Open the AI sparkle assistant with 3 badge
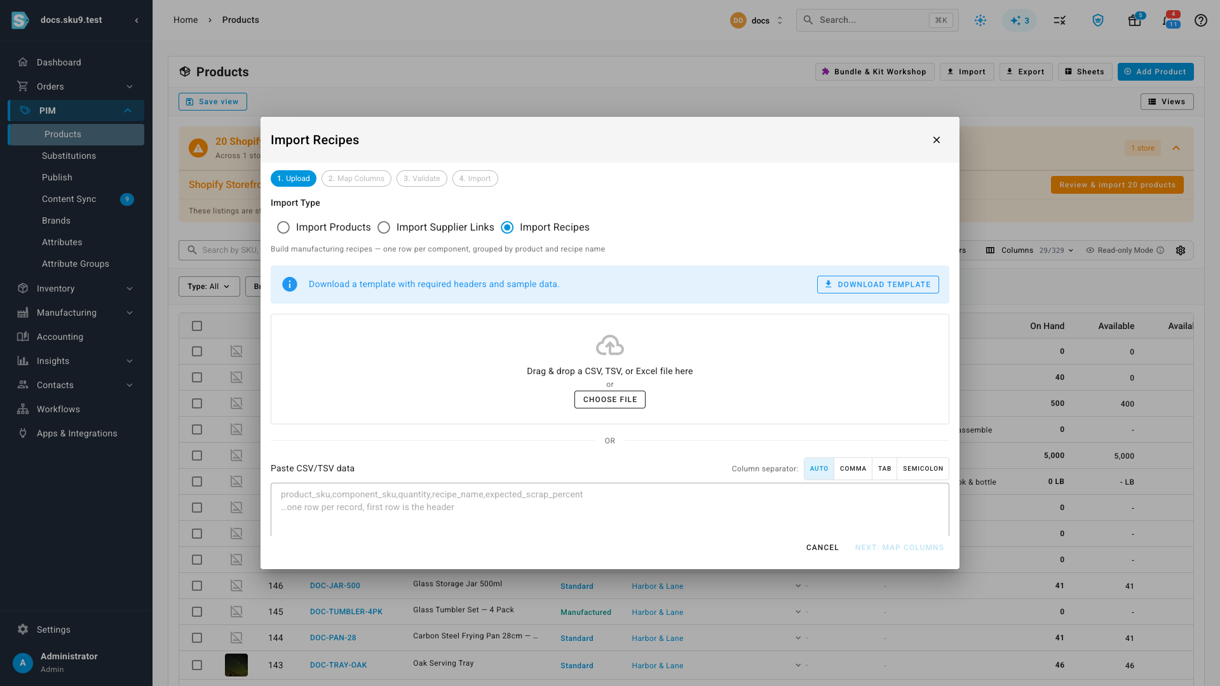1220x686 pixels. pyautogui.click(x=1019, y=20)
